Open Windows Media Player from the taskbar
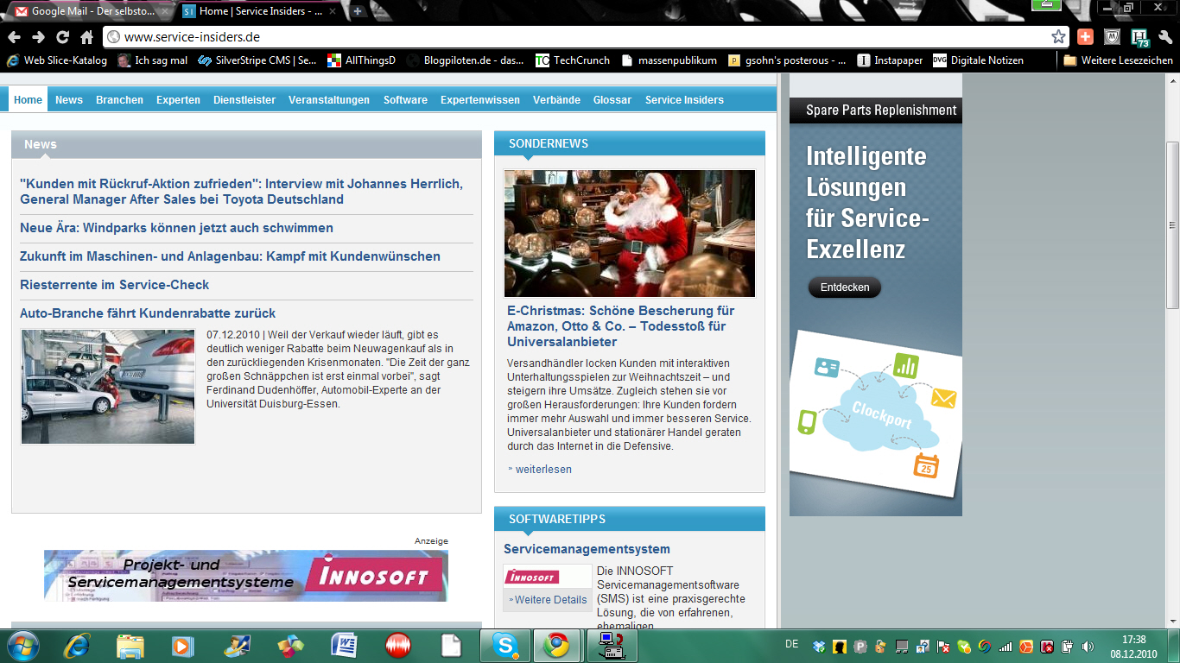 (x=181, y=645)
